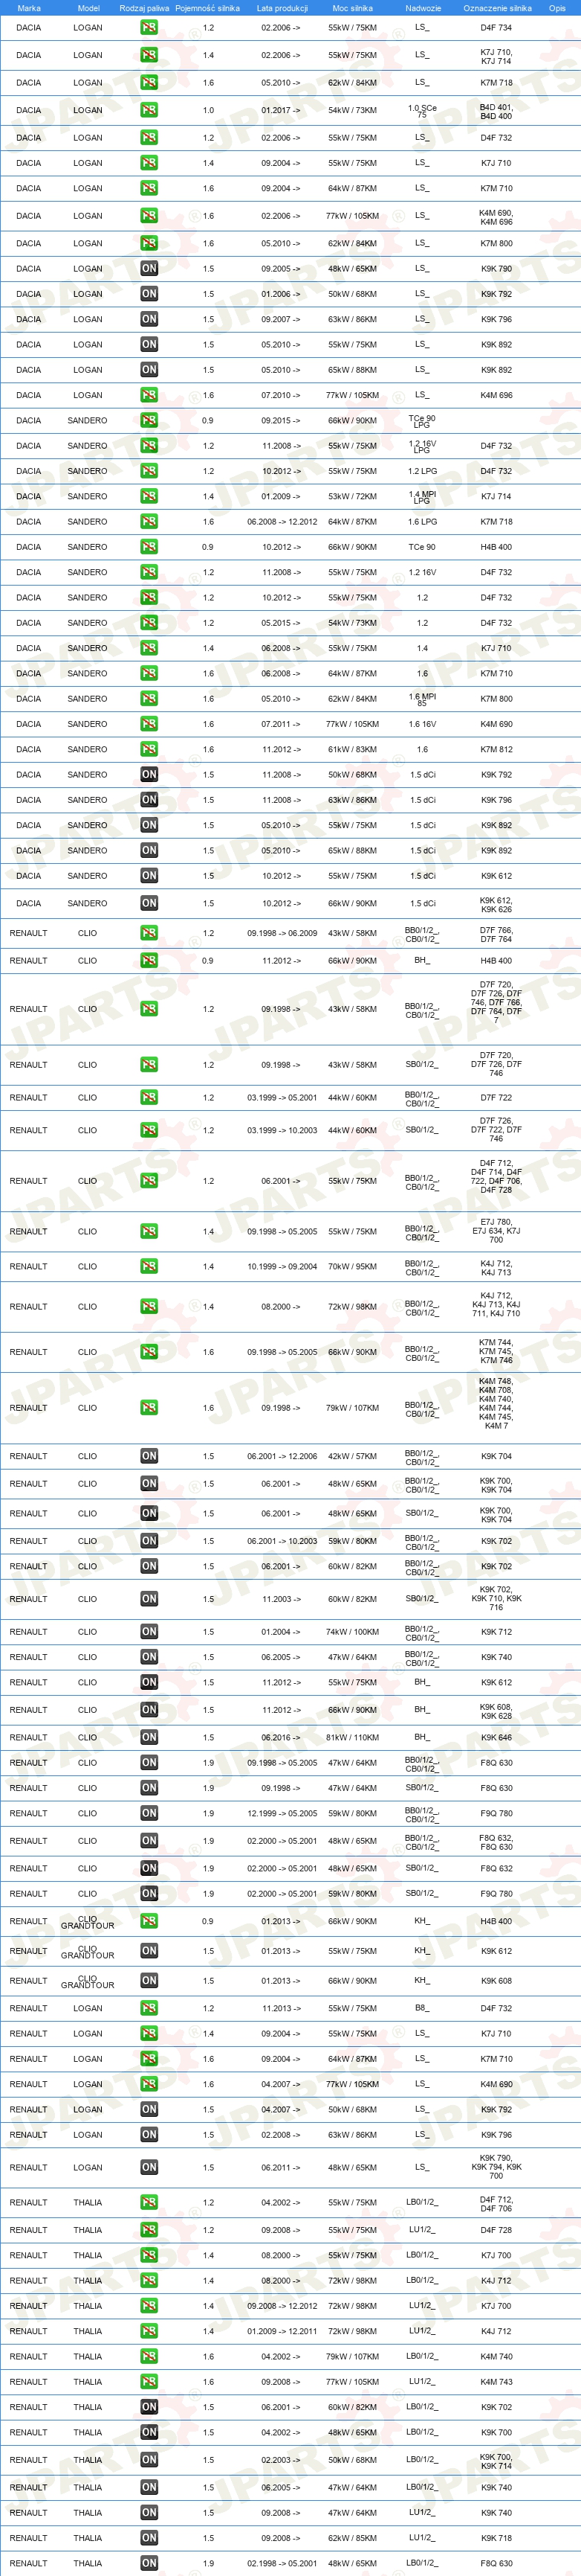Select power cell '74kW / 100KM'
The image size is (581, 2576).
pos(352,1631)
